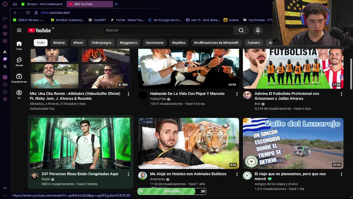Reload the YouTube page

point(28,13)
